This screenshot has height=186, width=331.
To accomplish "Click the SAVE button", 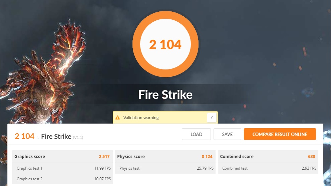I will point(227,134).
